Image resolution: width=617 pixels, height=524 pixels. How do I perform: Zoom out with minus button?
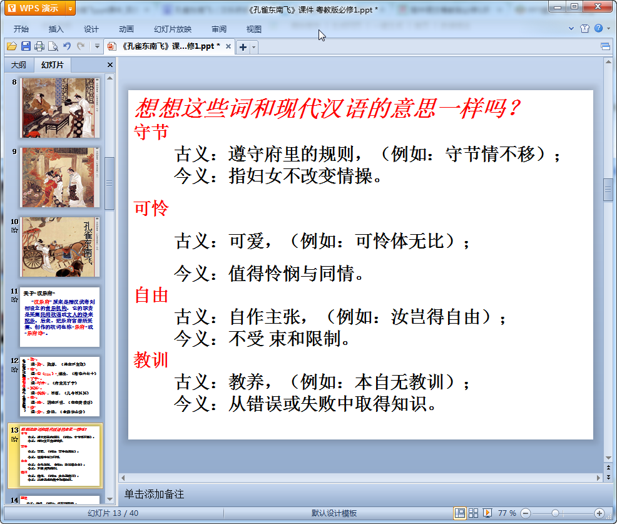click(525, 513)
